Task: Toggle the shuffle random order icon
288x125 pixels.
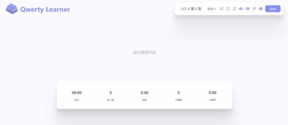Action: 221,9
